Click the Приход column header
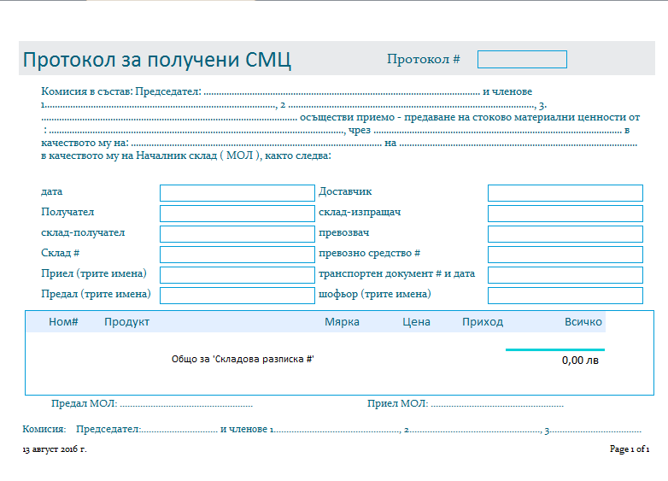The height and width of the screenshot is (481, 668). click(483, 321)
